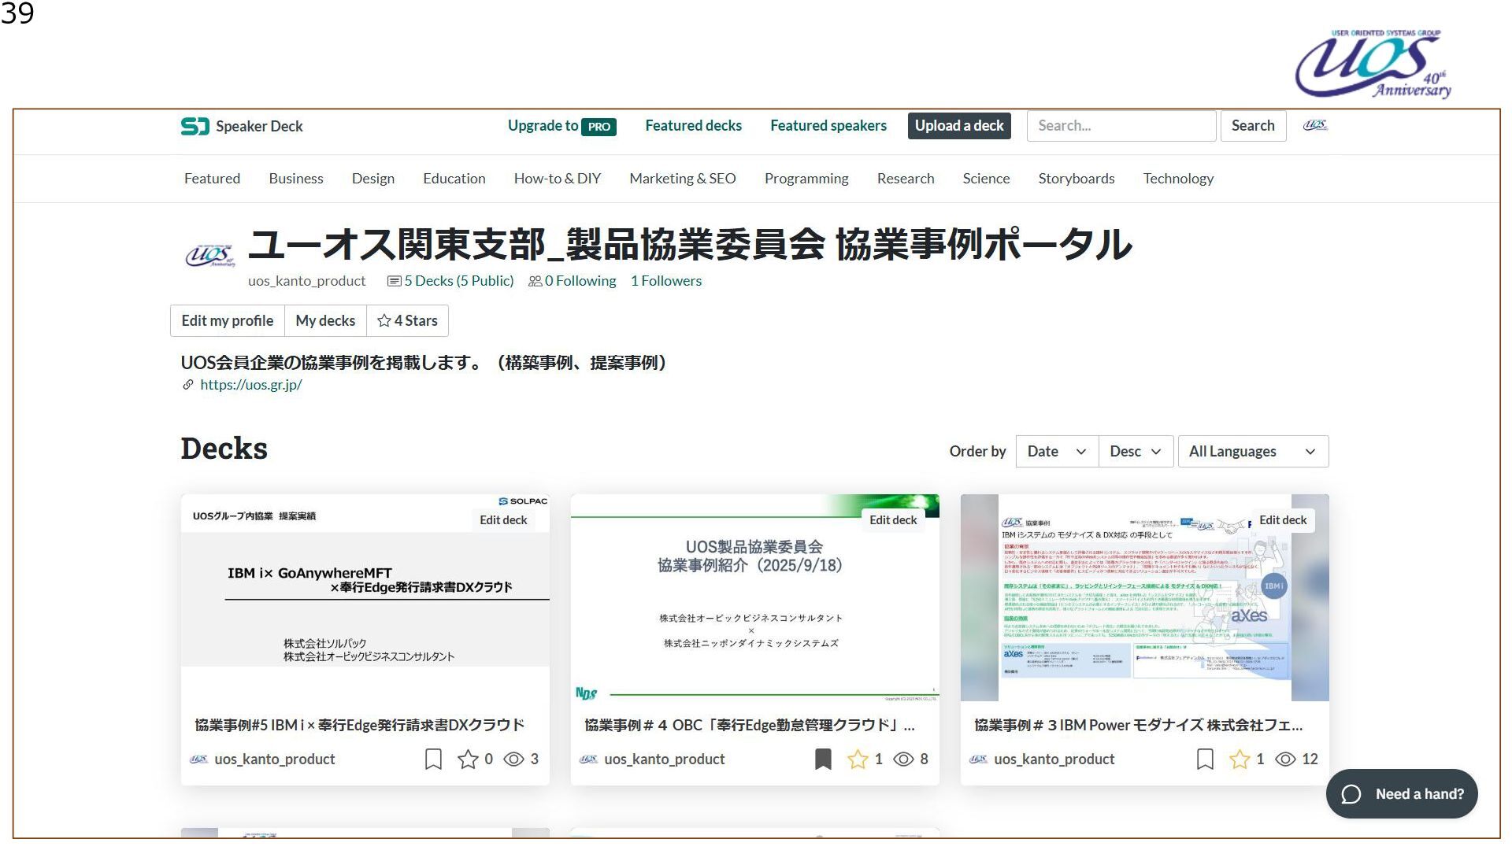Open the https://uos.gr.jp/ link
Viewport: 1512px width, 850px height.
(x=251, y=385)
